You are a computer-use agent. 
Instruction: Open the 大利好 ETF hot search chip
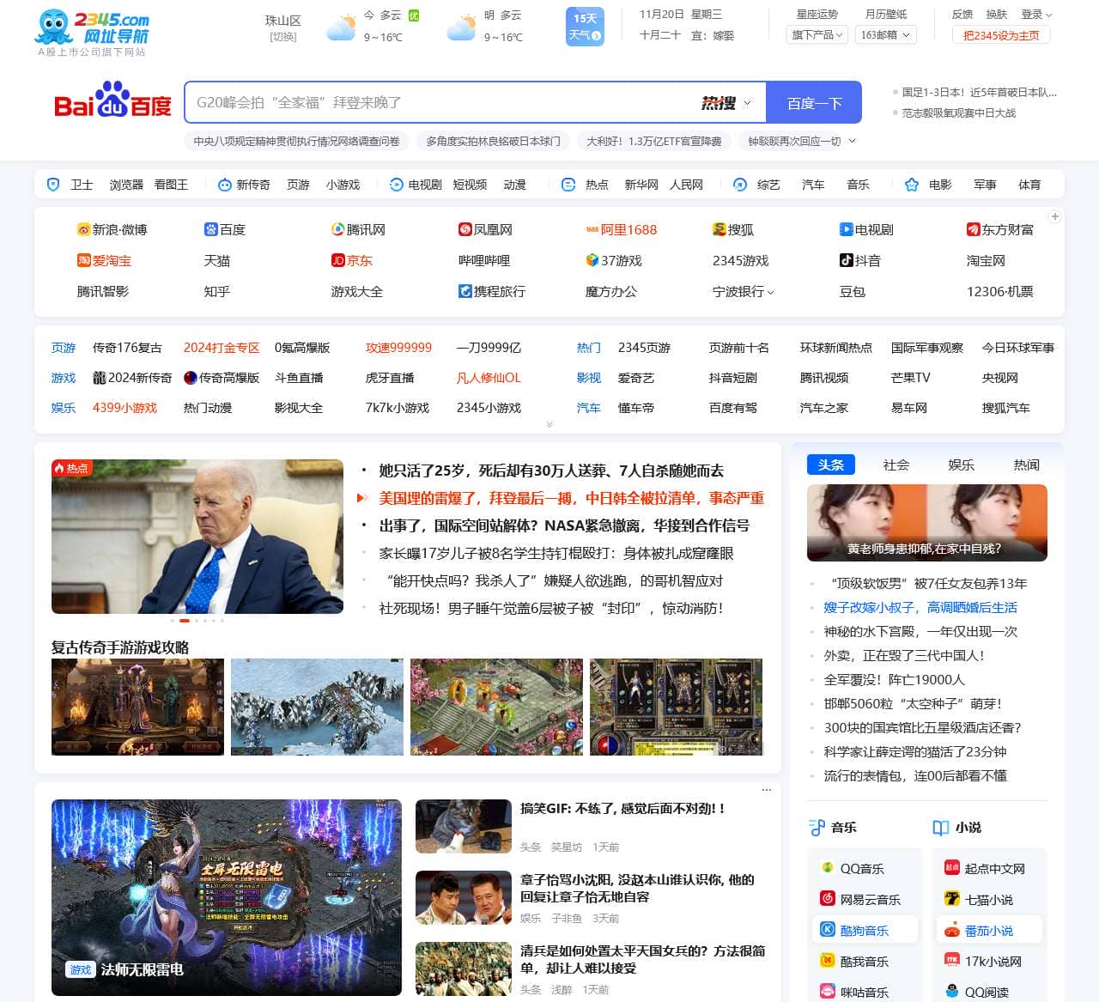click(654, 141)
